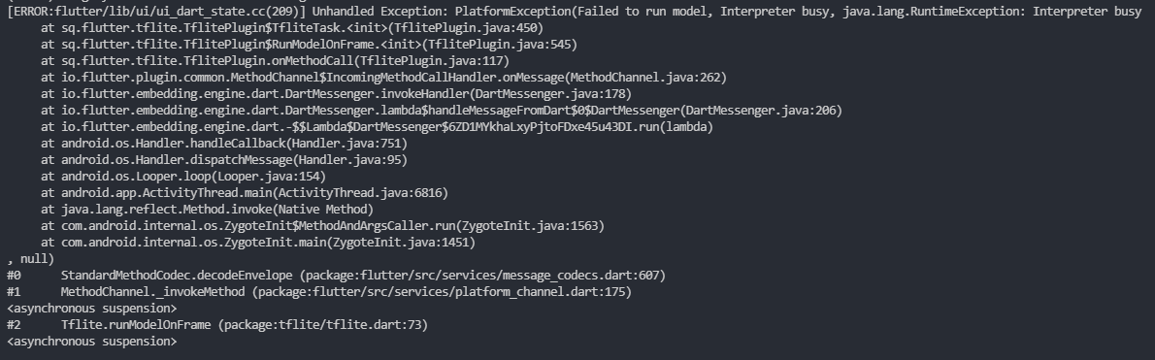Click the Handler.java:95 dispatchMessage reference

[x=349, y=160]
